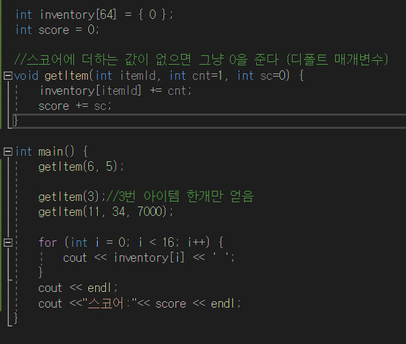Click 'getItem' in the void function definition
Image resolution: width=406 pixels, height=344 pixels.
coord(66,76)
